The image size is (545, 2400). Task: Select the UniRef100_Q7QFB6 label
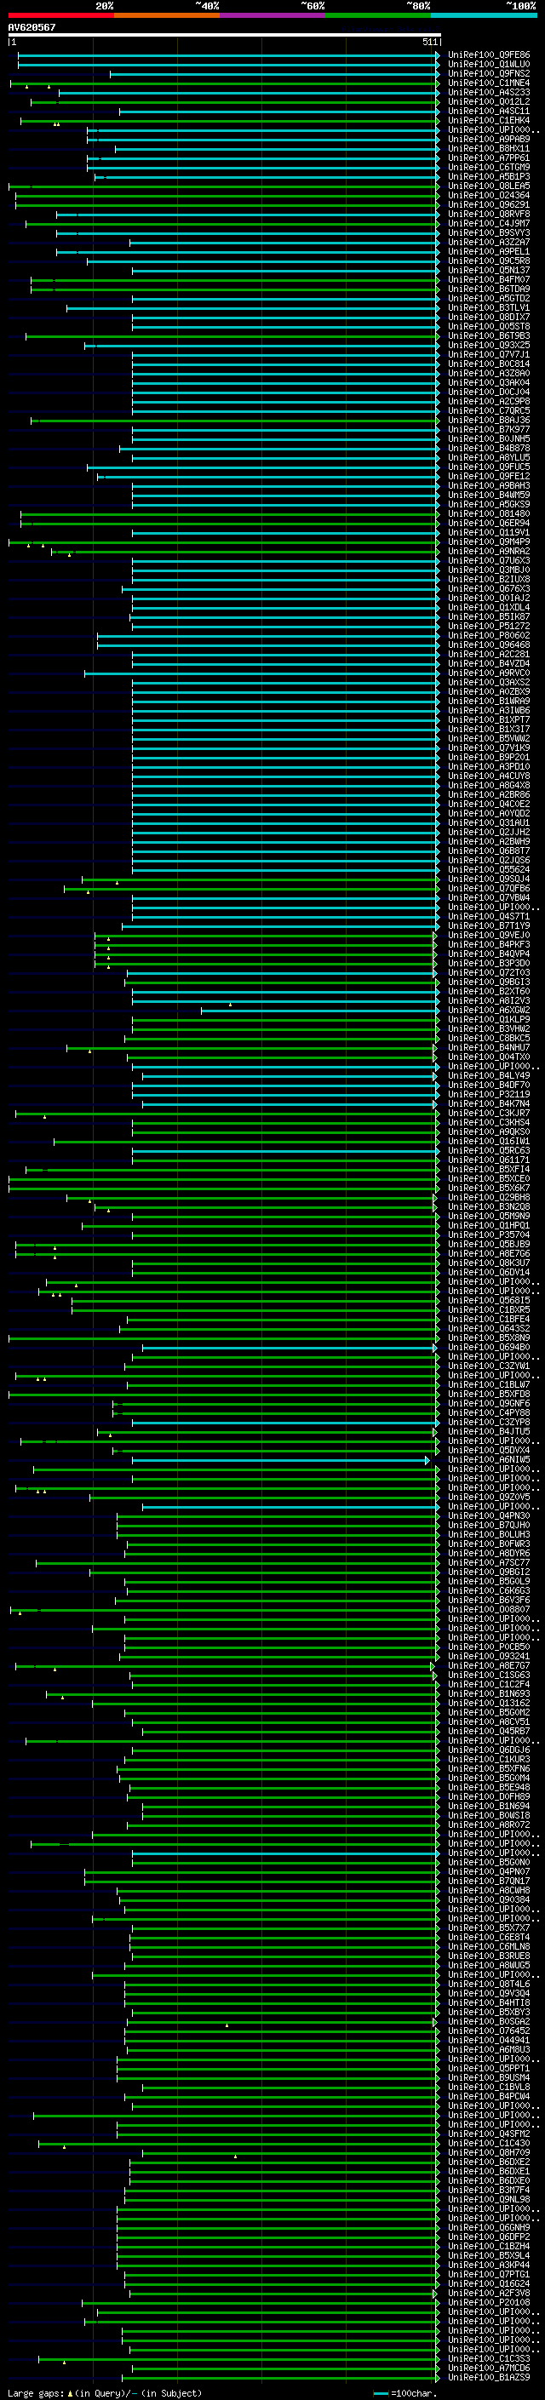[x=488, y=889]
